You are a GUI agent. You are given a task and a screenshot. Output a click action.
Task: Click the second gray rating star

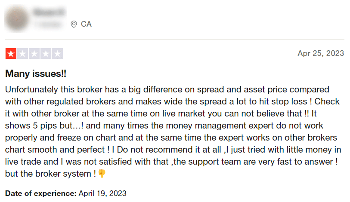coord(22,54)
